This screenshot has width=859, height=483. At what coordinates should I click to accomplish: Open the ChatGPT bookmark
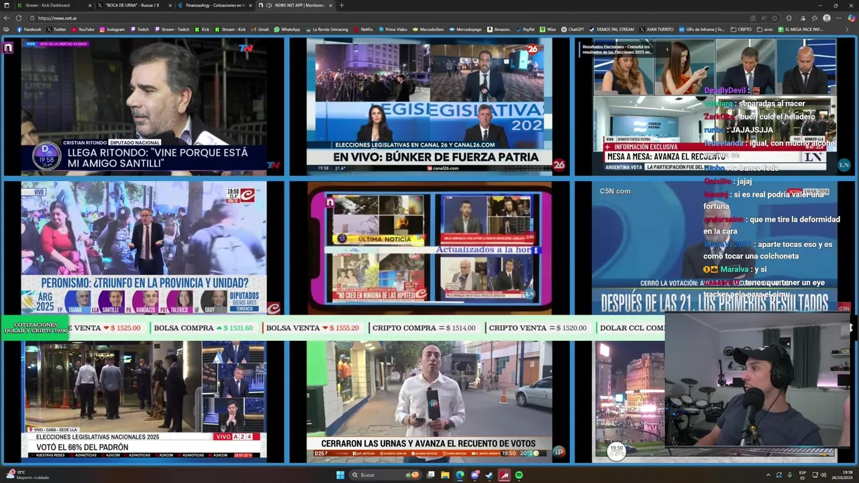point(572,30)
